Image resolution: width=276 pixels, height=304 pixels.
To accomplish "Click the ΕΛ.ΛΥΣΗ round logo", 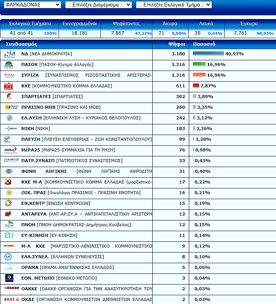I will coord(9,118).
